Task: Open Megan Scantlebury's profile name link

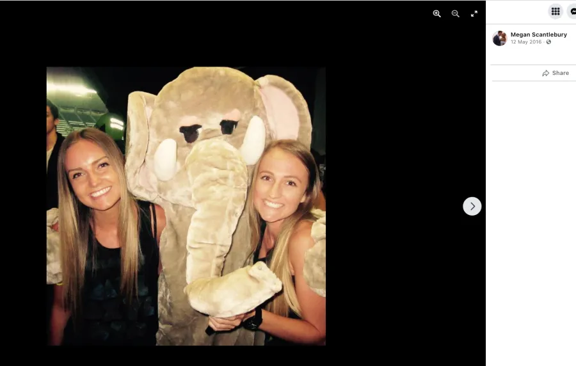Action: point(538,35)
